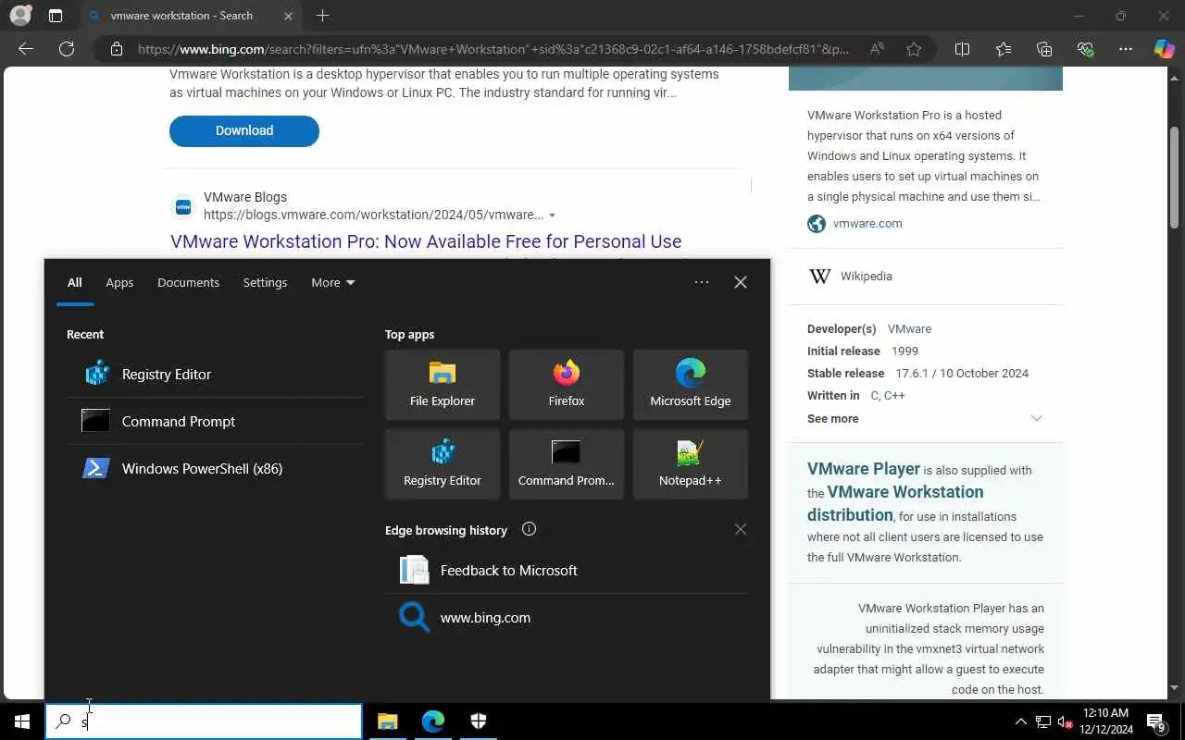Open VMware Workstation Pro free blog link
The width and height of the screenshot is (1185, 740).
(x=426, y=241)
